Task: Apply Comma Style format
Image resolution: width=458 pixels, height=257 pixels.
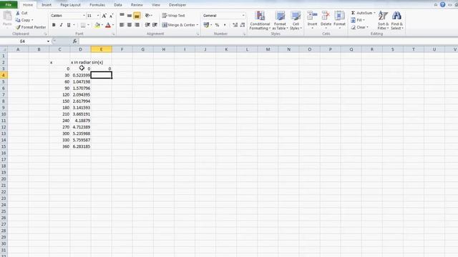Action: click(225, 25)
